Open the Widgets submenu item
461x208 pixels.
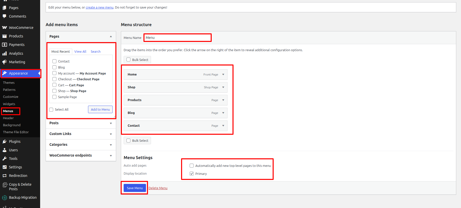tap(9, 104)
